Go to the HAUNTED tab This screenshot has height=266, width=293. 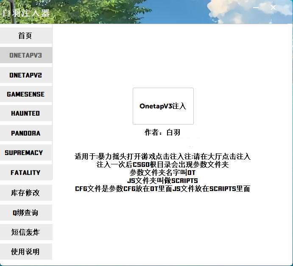(26, 113)
